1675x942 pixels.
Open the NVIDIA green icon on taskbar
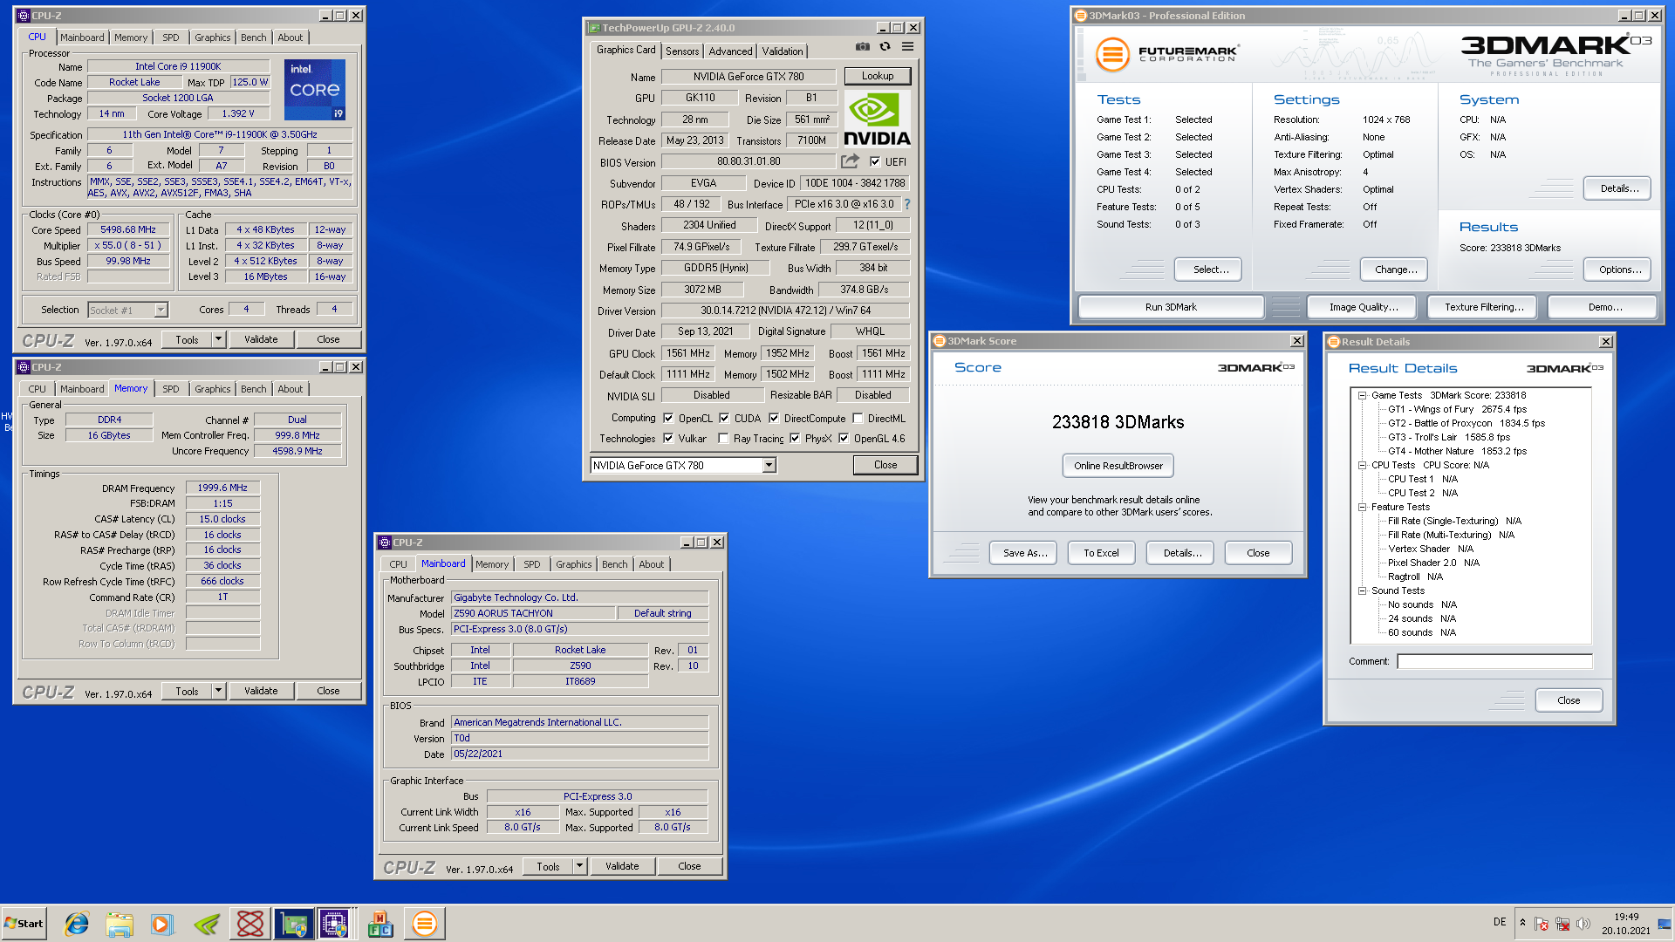pyautogui.click(x=207, y=924)
